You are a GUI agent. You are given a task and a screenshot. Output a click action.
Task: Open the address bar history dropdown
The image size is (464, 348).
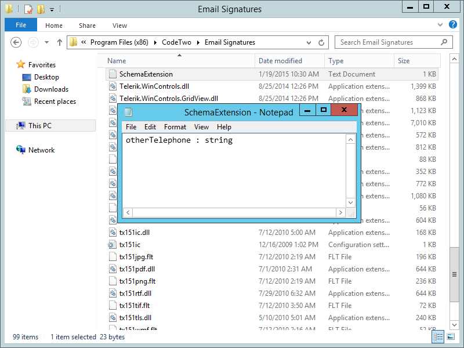pos(309,42)
